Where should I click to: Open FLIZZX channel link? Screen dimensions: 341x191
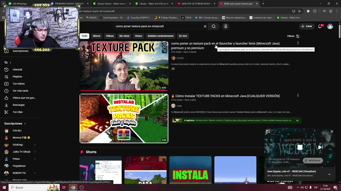[180, 58]
